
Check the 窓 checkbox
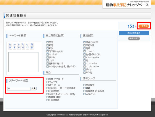[84, 60]
